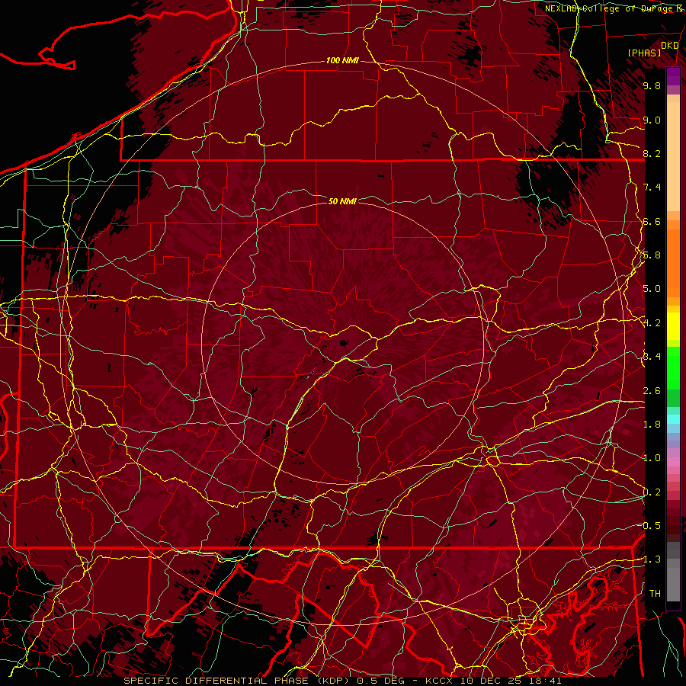Click the "TH" threshold label on the legend
The image size is (686, 686).
655,594
